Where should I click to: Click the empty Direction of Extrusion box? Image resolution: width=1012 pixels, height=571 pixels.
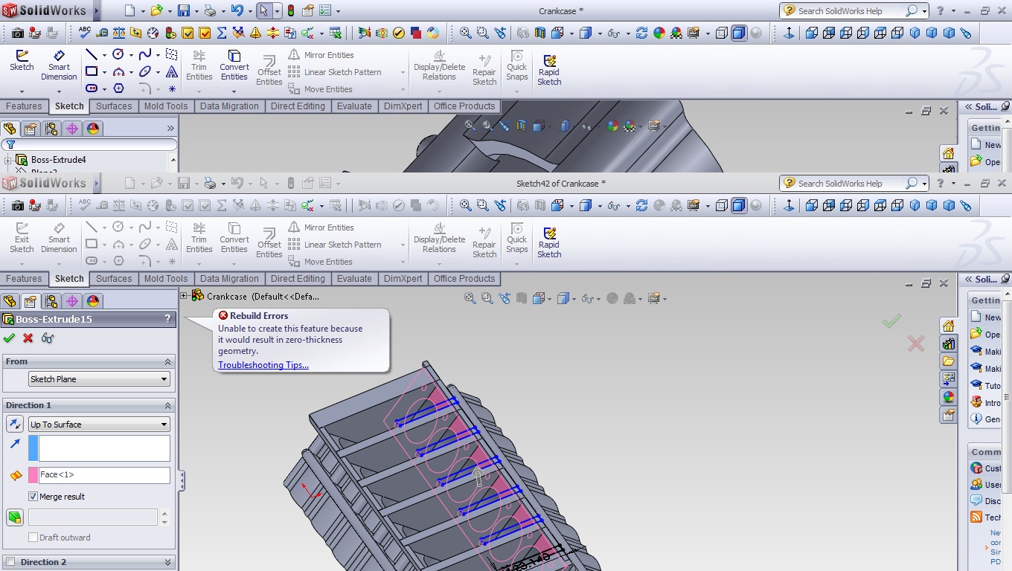tap(104, 448)
